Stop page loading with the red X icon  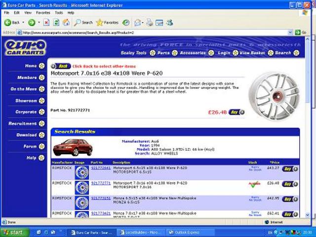tap(46, 23)
